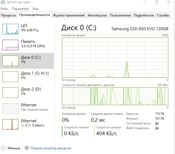Image resolution: width=175 pixels, height=154 pixels.
Task: Switch to the Процессы tab
Action: [8, 15]
